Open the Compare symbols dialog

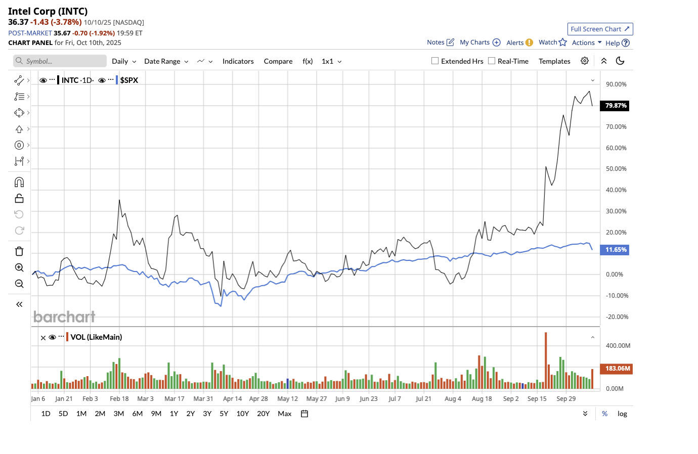(278, 61)
